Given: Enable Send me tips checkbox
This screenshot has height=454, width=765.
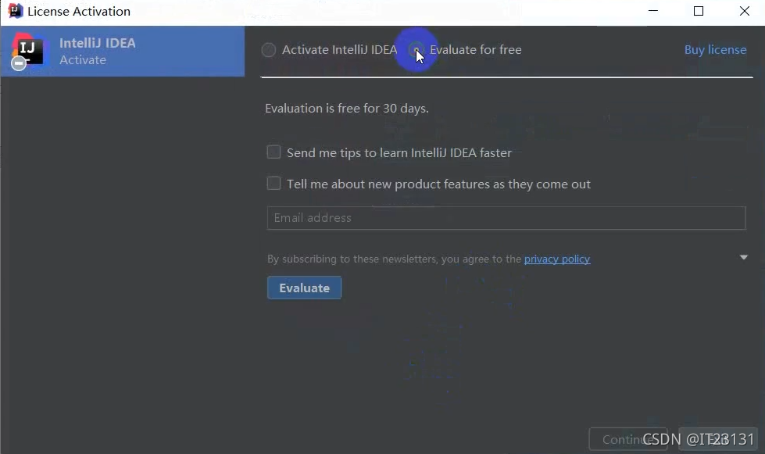Looking at the screenshot, I should [273, 152].
